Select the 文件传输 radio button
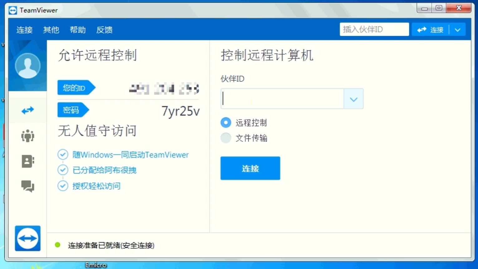Screen dimensions: 478x269 tap(226, 138)
